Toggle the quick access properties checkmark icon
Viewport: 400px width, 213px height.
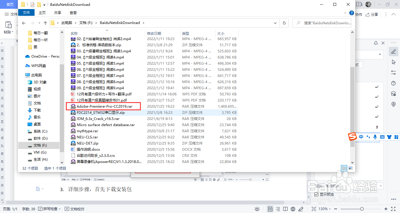(x=32, y=5)
